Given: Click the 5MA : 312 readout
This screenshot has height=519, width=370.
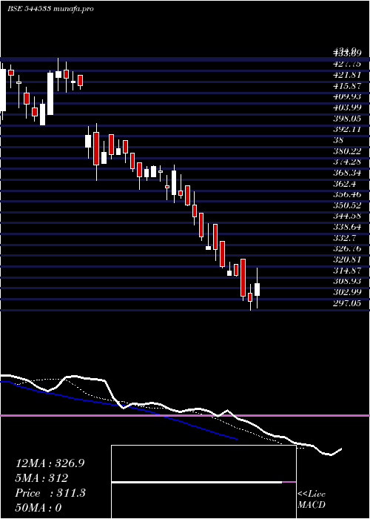Looking at the screenshot, I should point(41,478).
